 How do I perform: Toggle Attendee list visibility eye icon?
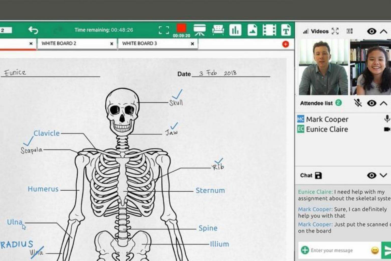pos(372,103)
